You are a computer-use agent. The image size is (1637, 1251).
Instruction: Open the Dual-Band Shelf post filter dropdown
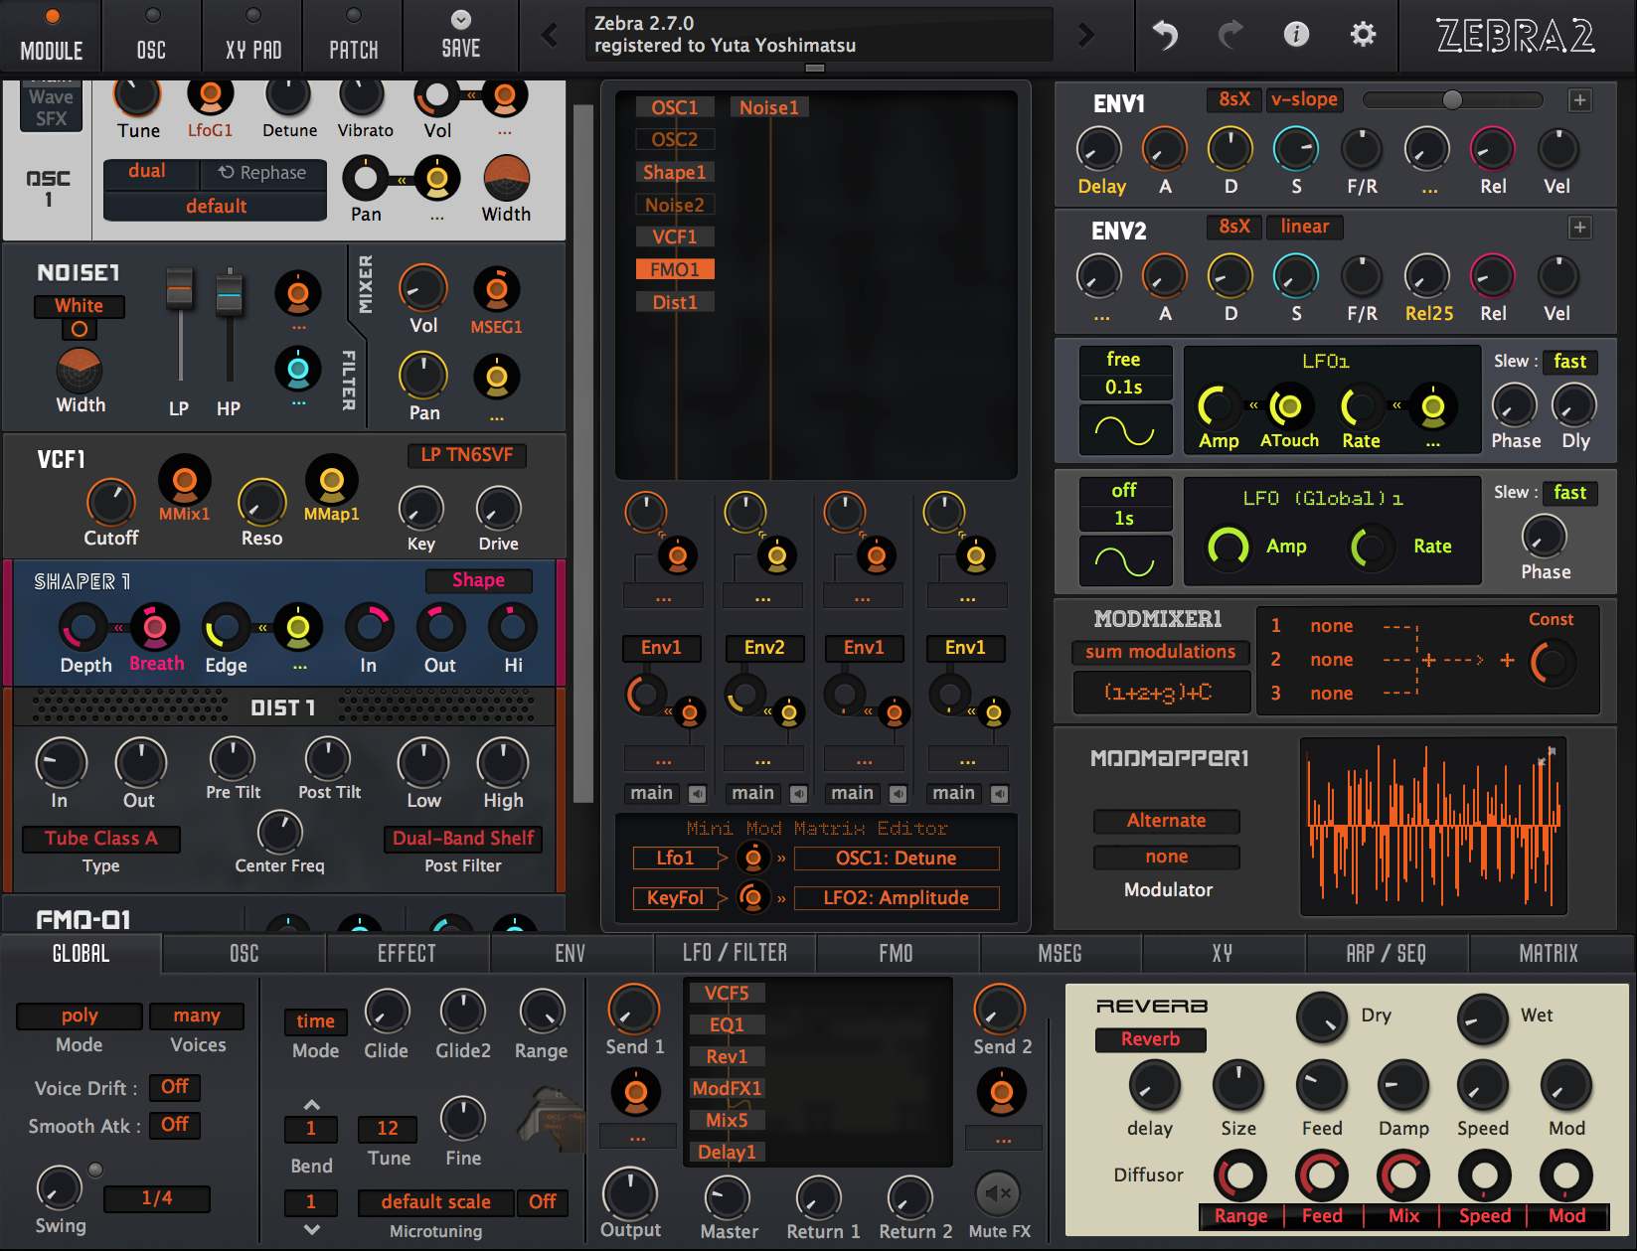[x=463, y=839]
